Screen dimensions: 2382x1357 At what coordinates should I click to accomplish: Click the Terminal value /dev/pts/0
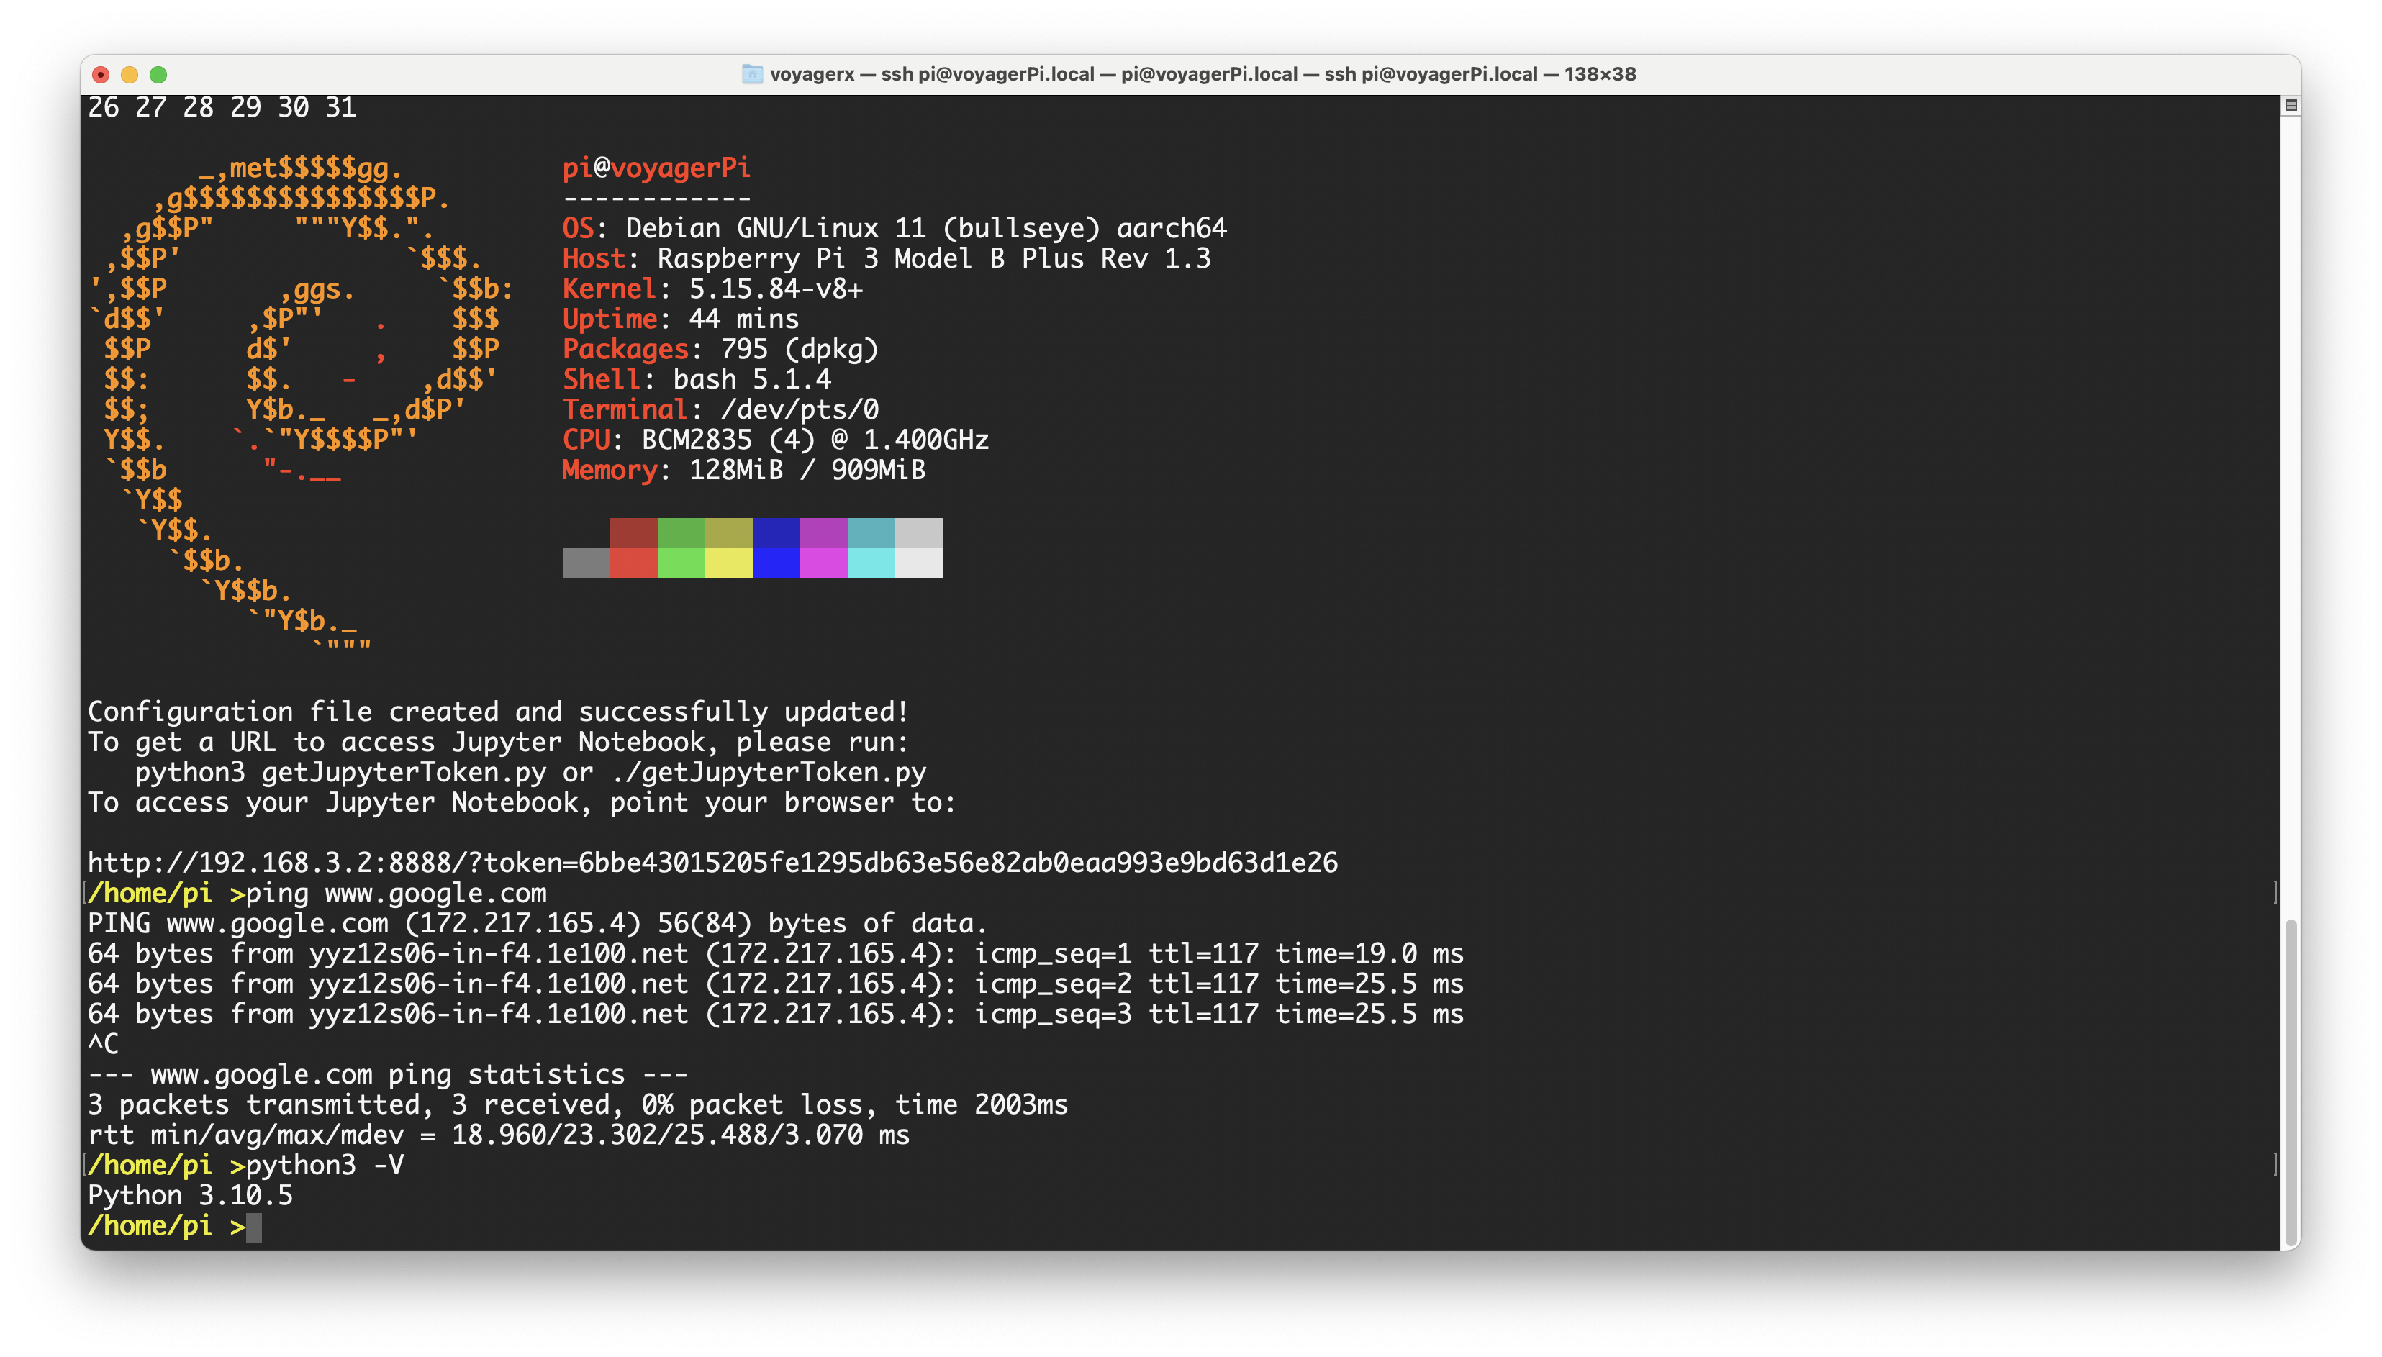pyautogui.click(x=800, y=409)
